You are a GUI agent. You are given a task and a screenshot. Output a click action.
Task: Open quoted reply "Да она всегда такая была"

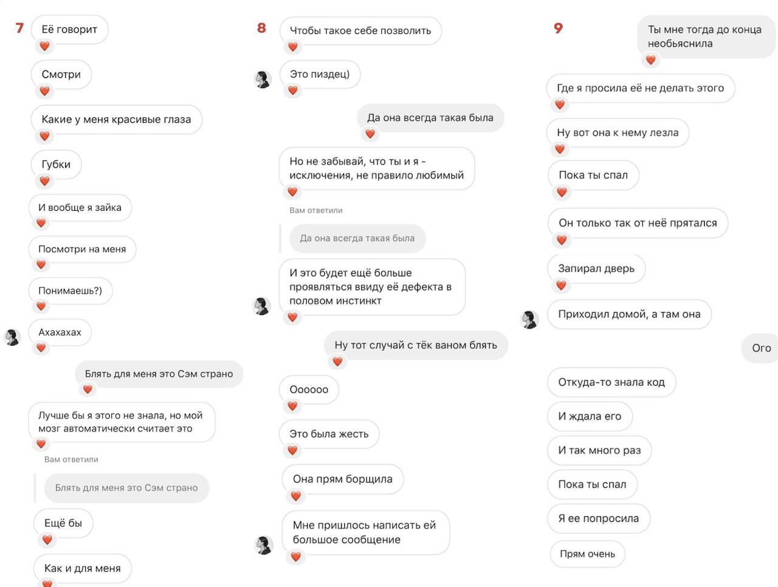pyautogui.click(x=357, y=238)
